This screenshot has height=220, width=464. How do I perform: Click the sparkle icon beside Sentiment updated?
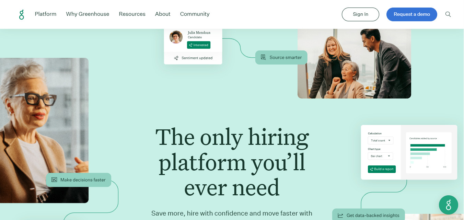tap(176, 58)
